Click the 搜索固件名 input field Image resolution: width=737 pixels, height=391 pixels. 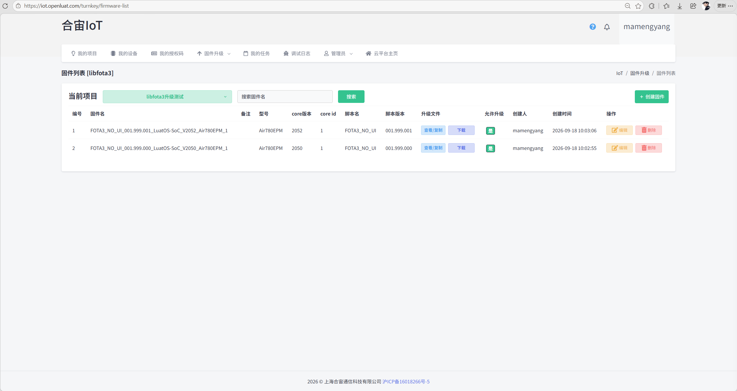pyautogui.click(x=285, y=97)
